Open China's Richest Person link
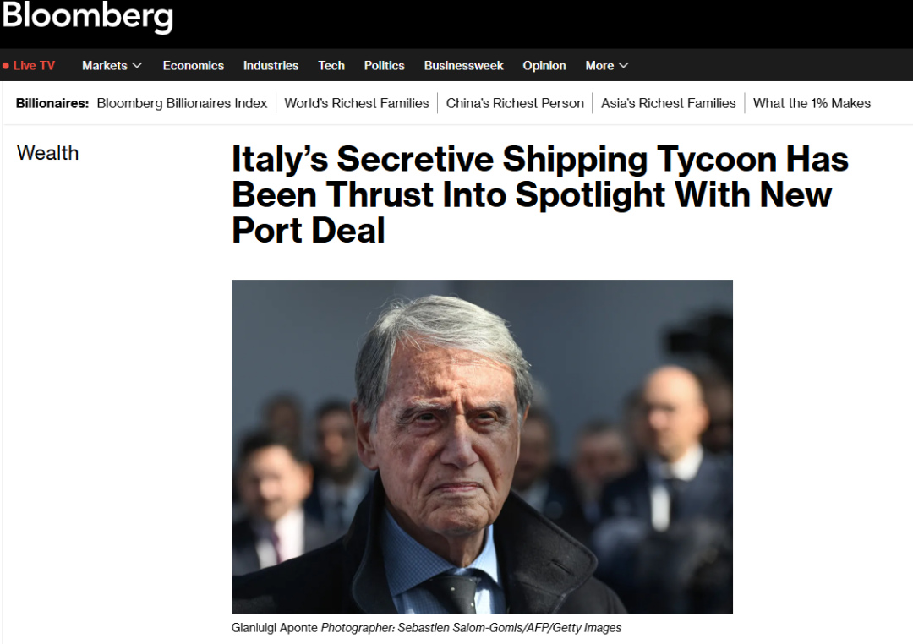The width and height of the screenshot is (913, 644). 515,103
